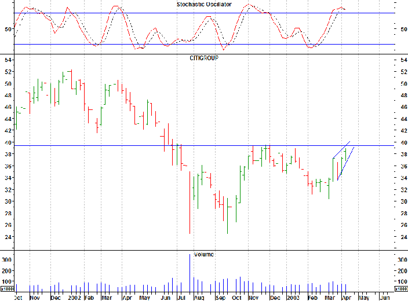Click the Feb label just after 2003
Screen dimensions: 408x301
coord(312,298)
